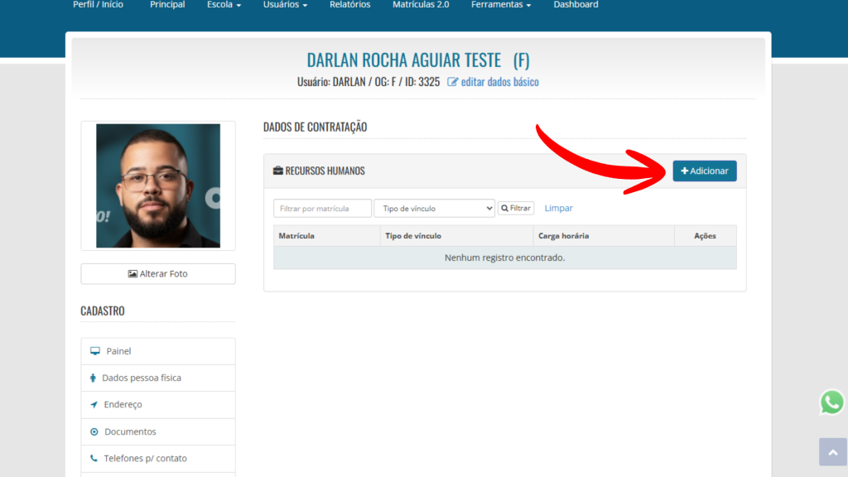The width and height of the screenshot is (848, 477).
Task: Click the pencil icon beside editar dados básico
Action: tap(453, 82)
